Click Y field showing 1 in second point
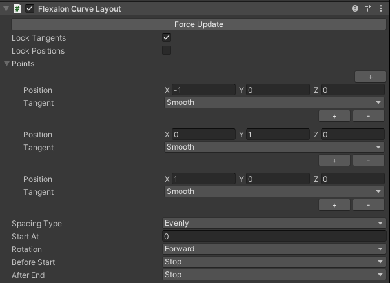 278,134
